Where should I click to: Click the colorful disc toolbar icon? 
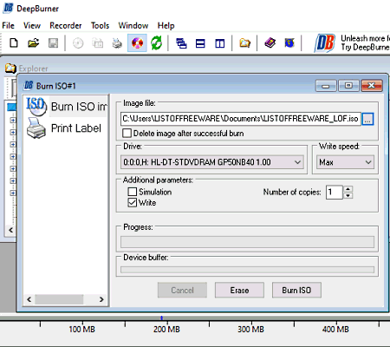137,43
